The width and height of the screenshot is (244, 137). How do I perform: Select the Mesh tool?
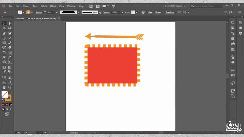pyautogui.click(x=4, y=67)
